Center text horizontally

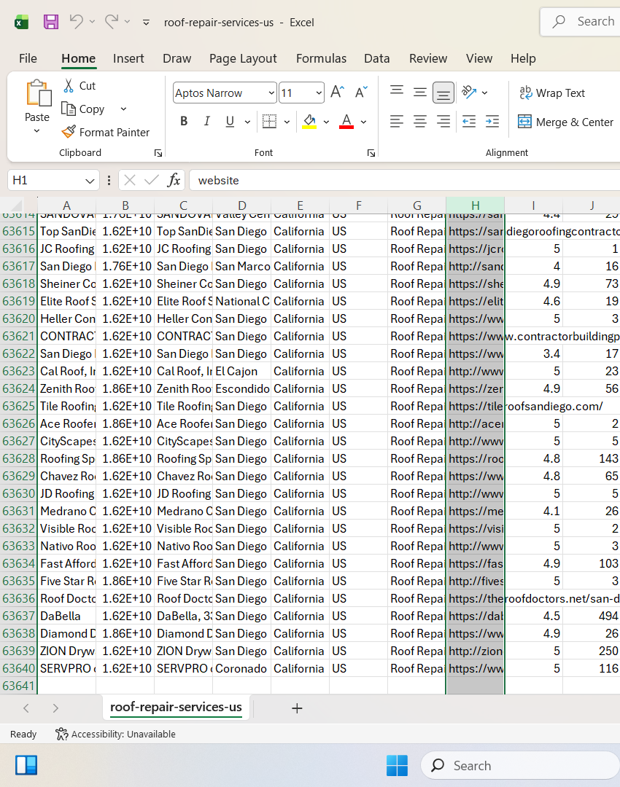pyautogui.click(x=420, y=121)
